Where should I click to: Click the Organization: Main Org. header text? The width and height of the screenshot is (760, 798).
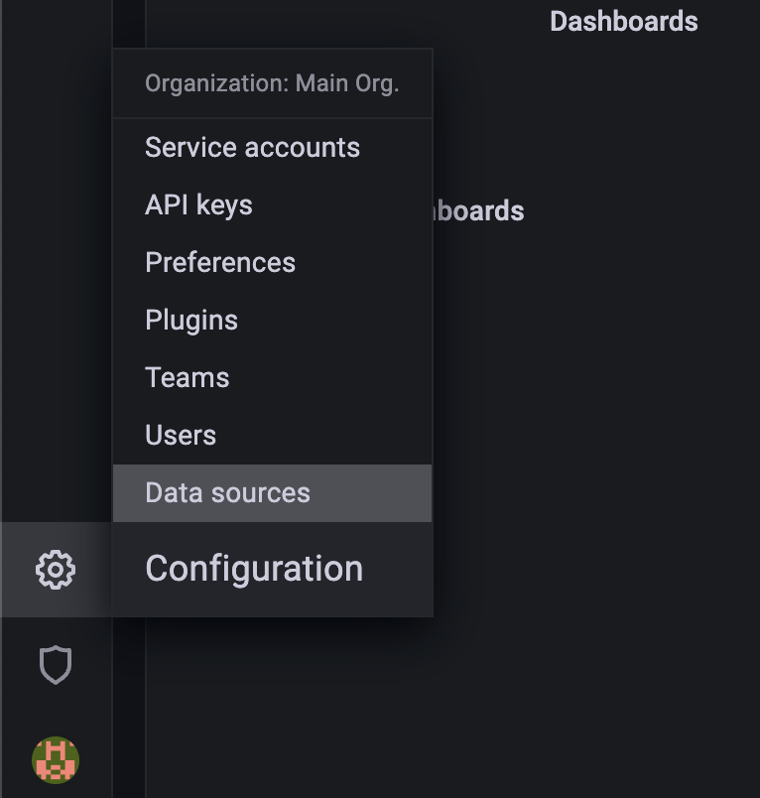272,83
